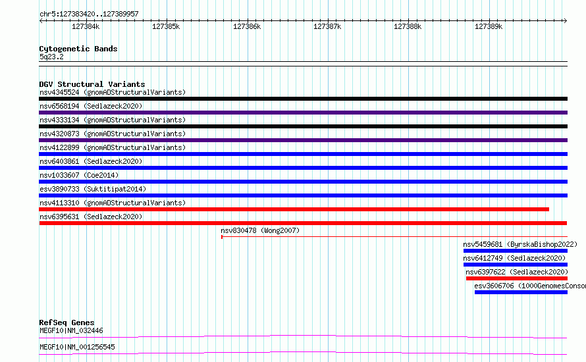Open the esv3890733 Suktitipat2014 label
The height and width of the screenshot is (362, 586).
coord(93,189)
